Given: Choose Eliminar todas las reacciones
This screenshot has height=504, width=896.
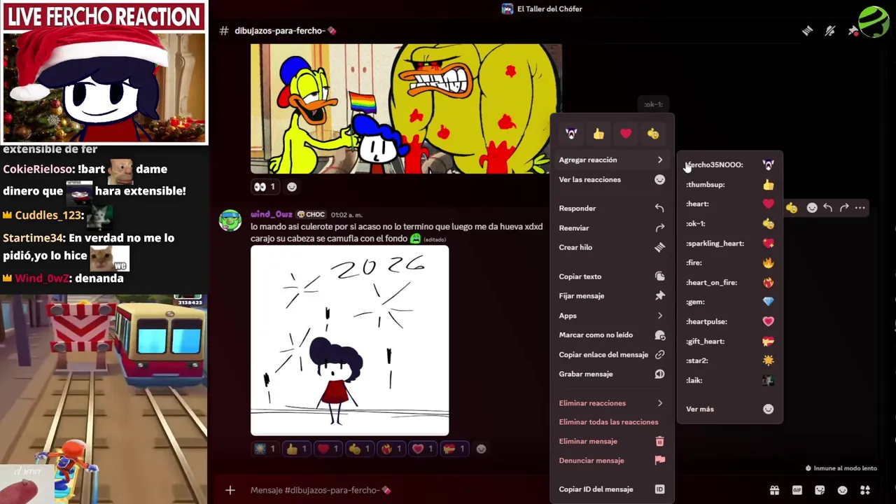Looking at the screenshot, I should point(612,422).
